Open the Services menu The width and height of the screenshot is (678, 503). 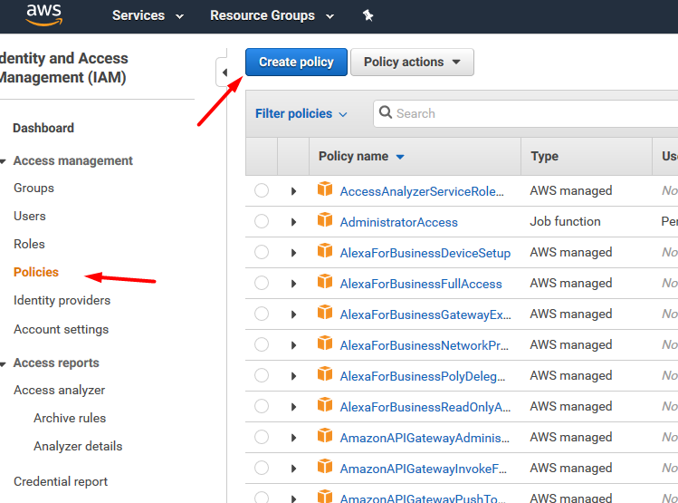click(x=148, y=15)
